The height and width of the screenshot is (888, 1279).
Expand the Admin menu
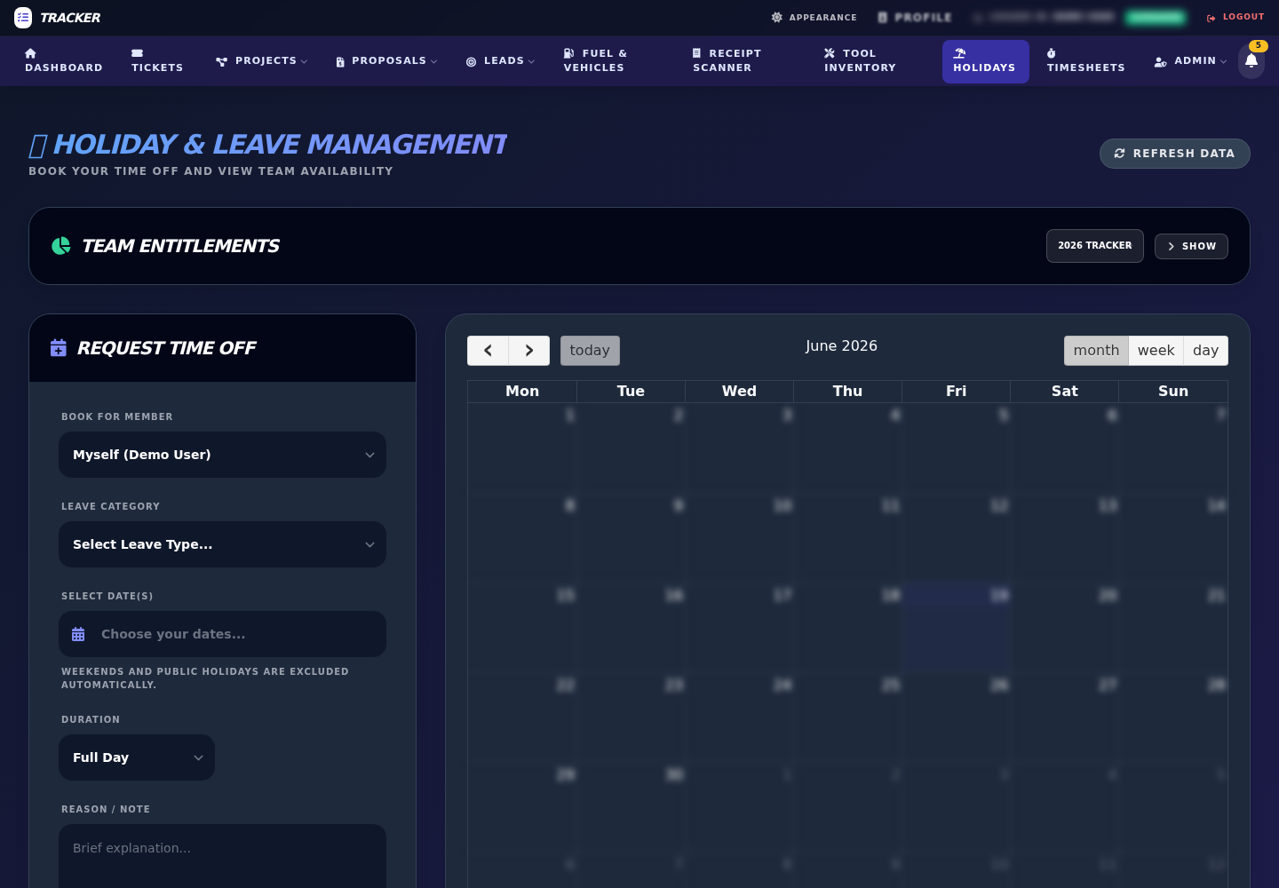[1190, 61]
